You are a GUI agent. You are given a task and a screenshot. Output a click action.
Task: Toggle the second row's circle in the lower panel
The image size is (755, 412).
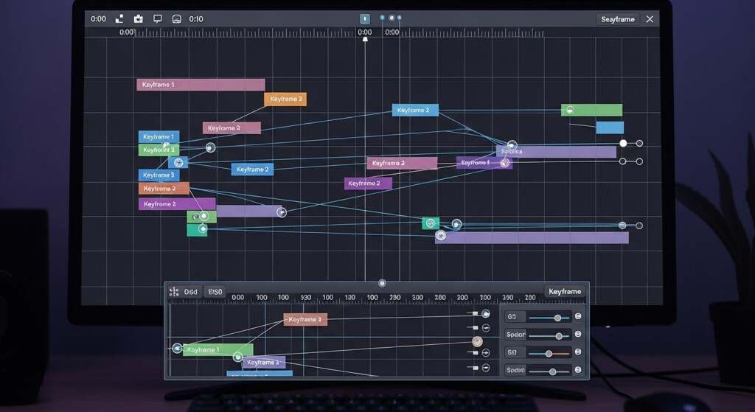486,328
